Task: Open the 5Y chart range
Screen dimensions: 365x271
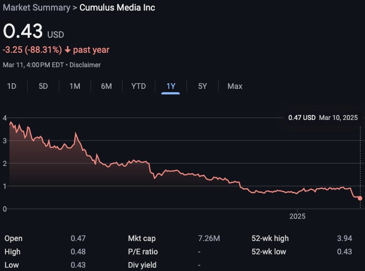Action: pyautogui.click(x=202, y=86)
